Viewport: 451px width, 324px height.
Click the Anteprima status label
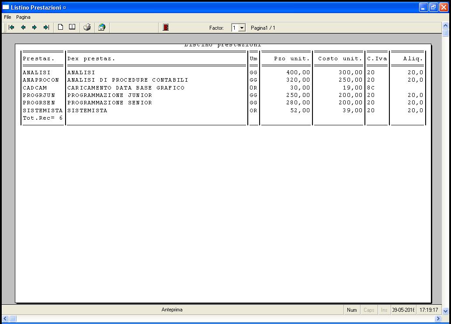(172, 310)
